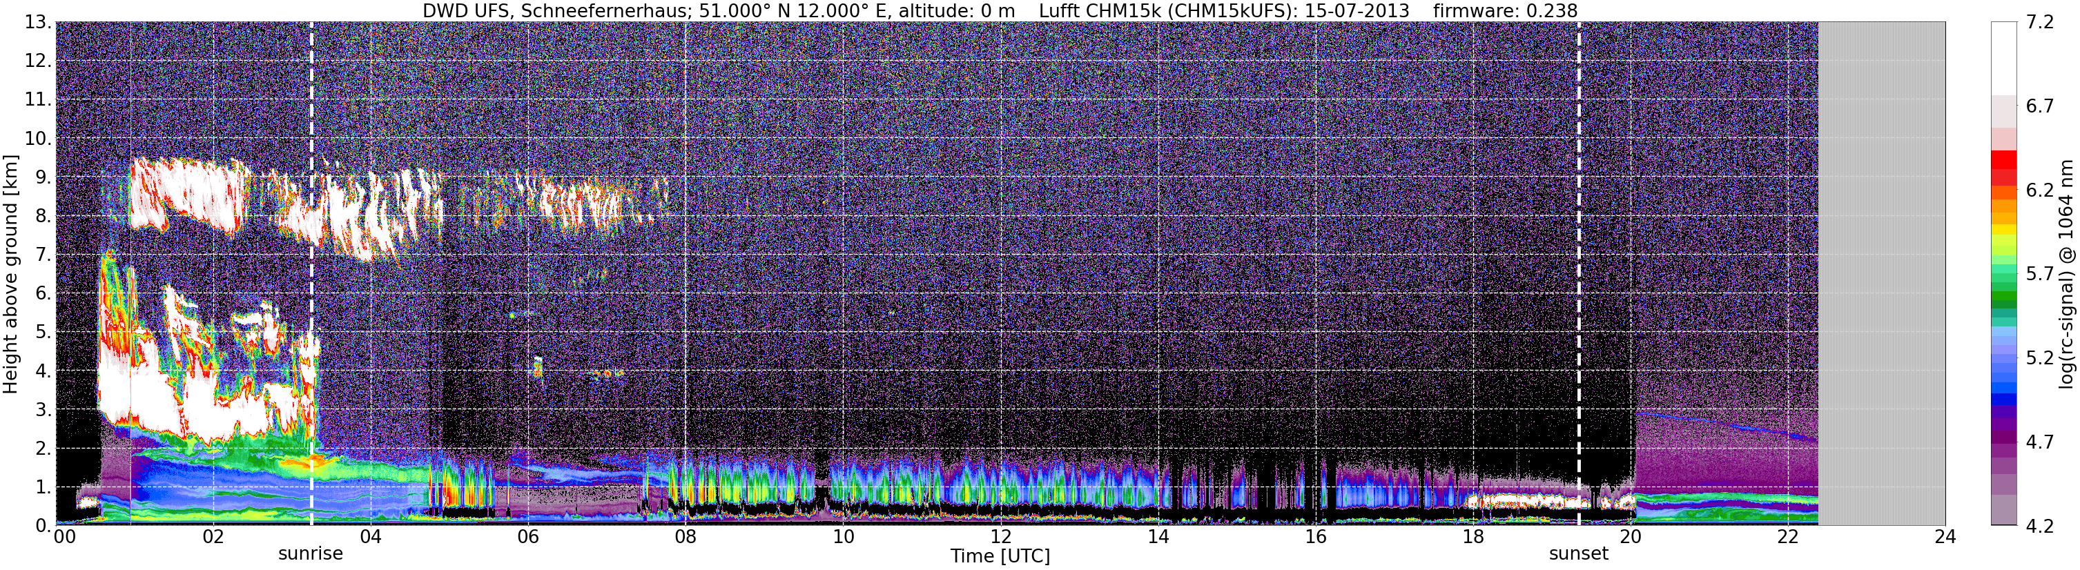2080x570 pixels.
Task: Click the 'sunrise' label below the time axis
Action: click(310, 554)
